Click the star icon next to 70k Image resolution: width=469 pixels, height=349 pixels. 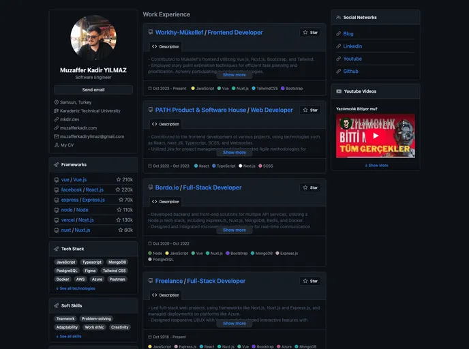tap(121, 200)
